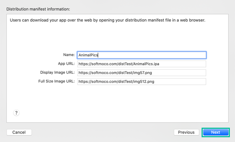The height and width of the screenshot is (142, 235).
Task: Cancel the distribution dialog
Action: tap(19, 132)
